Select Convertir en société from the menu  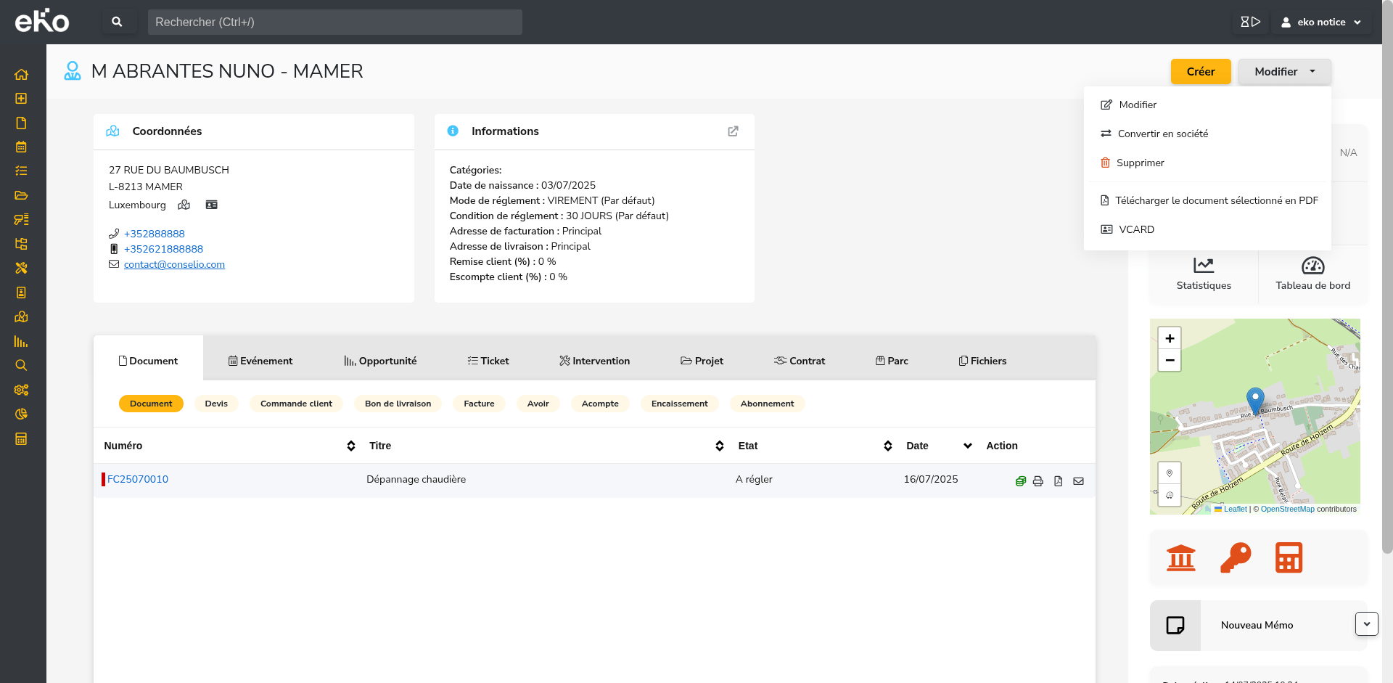1162,134
